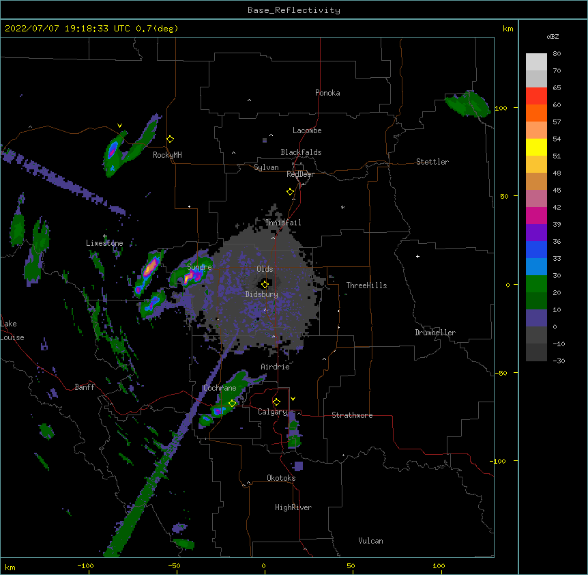Click the yellow v marker northwest of RockyMH

coord(119,126)
